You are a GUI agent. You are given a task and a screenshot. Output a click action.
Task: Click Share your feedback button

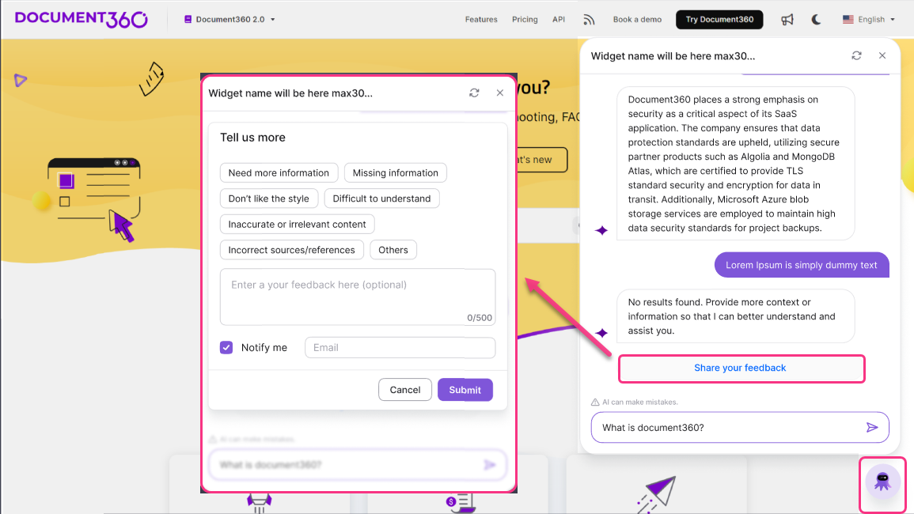pyautogui.click(x=740, y=368)
